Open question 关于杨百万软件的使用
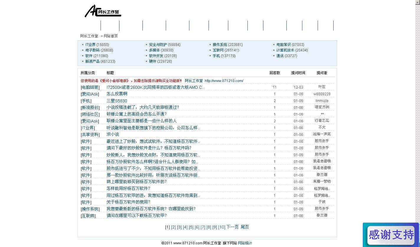The width and height of the screenshot is (420, 247). pos(128,202)
